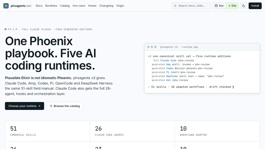Open Iron Laws in the navigation

[79, 6]
